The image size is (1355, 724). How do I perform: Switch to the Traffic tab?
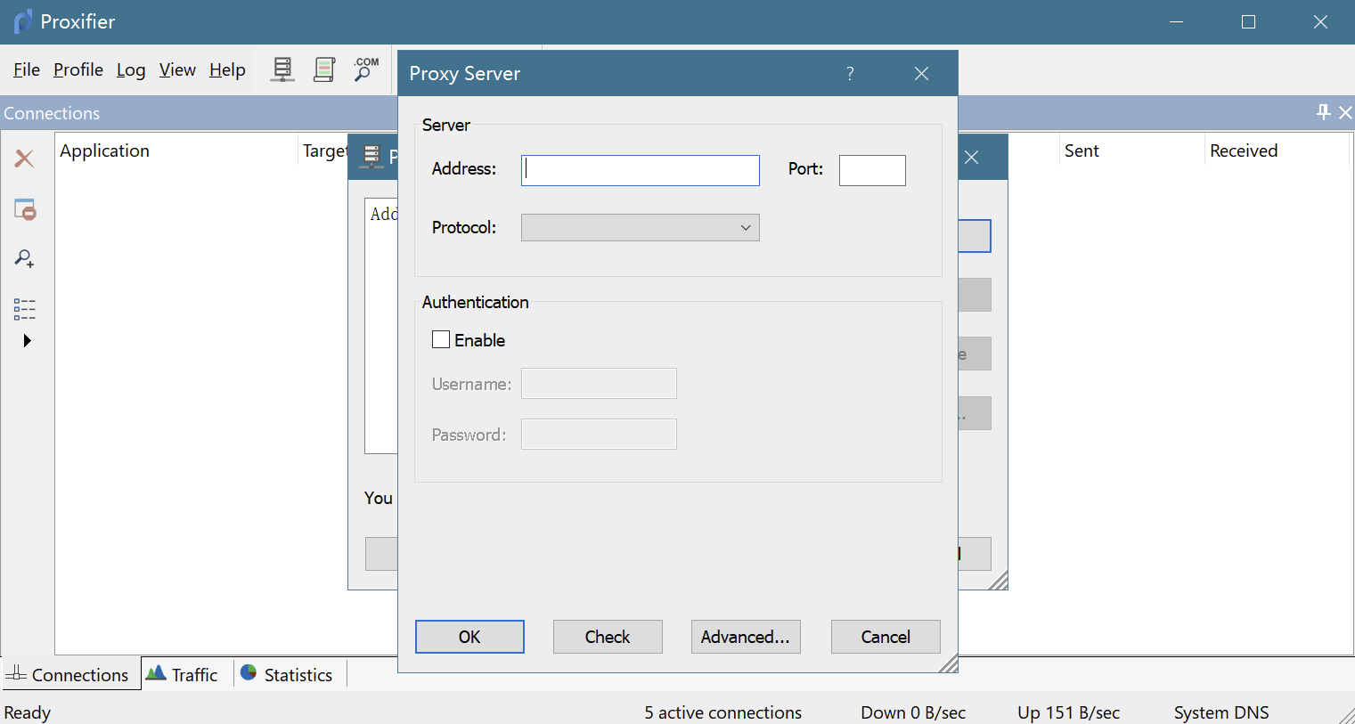tap(184, 674)
